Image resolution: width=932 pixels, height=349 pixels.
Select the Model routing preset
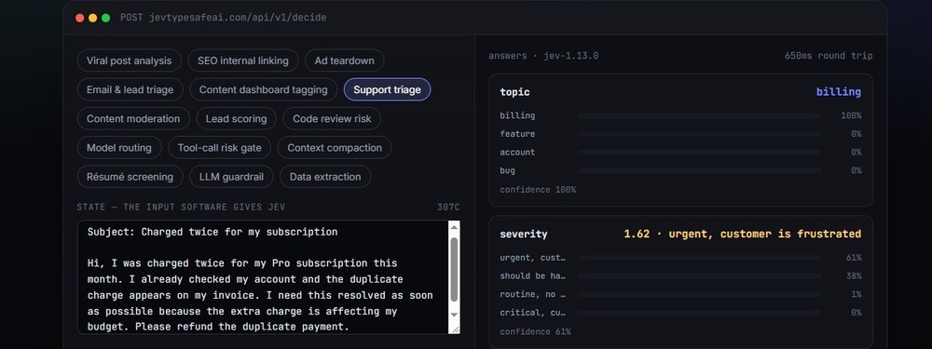[x=119, y=148]
